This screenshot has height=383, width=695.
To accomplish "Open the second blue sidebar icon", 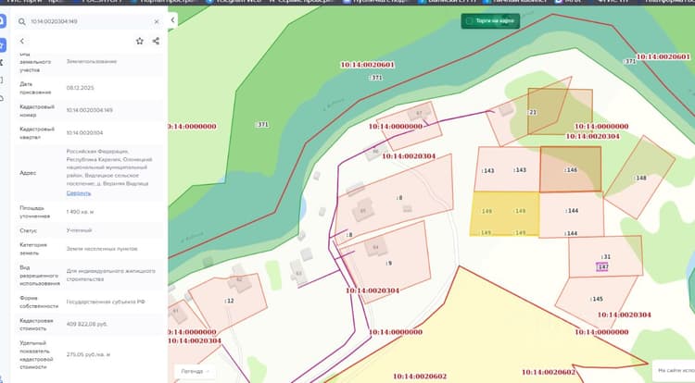I will pyautogui.click(x=2, y=44).
